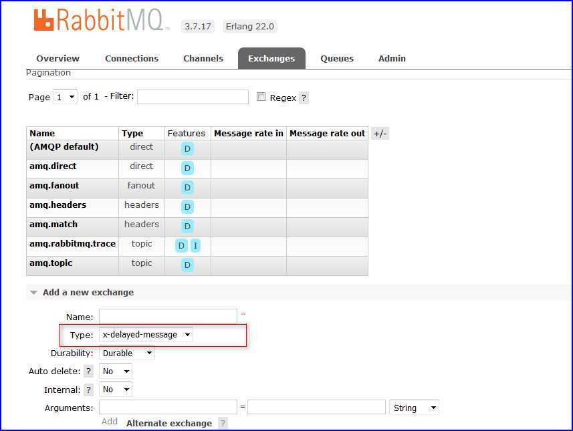Click the Message rate out column header
The height and width of the screenshot is (431, 573).
click(x=327, y=134)
